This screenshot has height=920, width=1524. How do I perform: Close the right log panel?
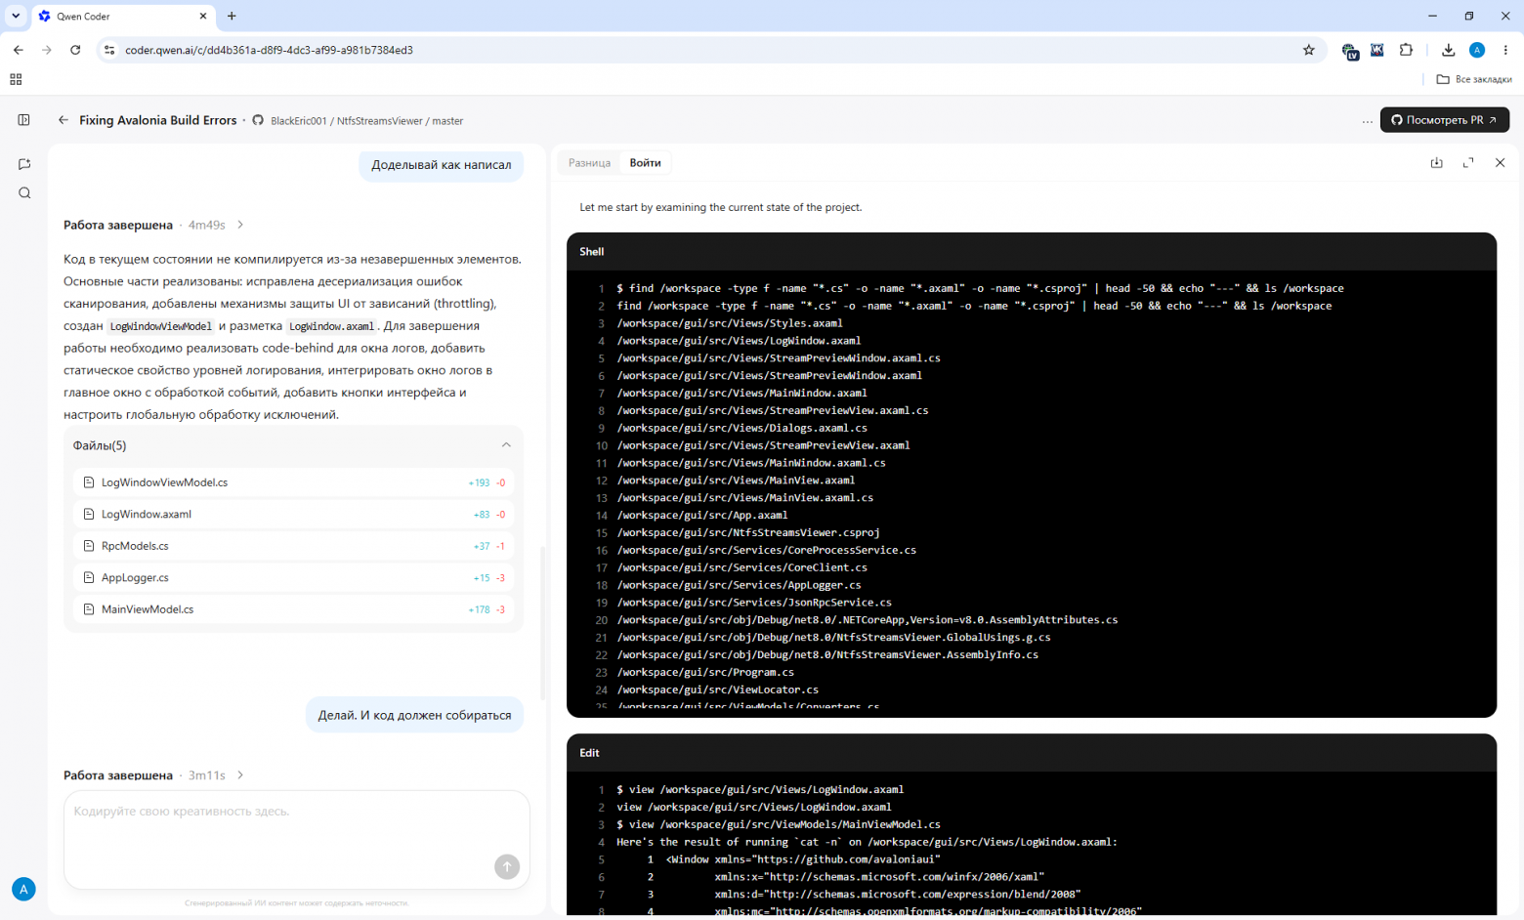[x=1501, y=163]
